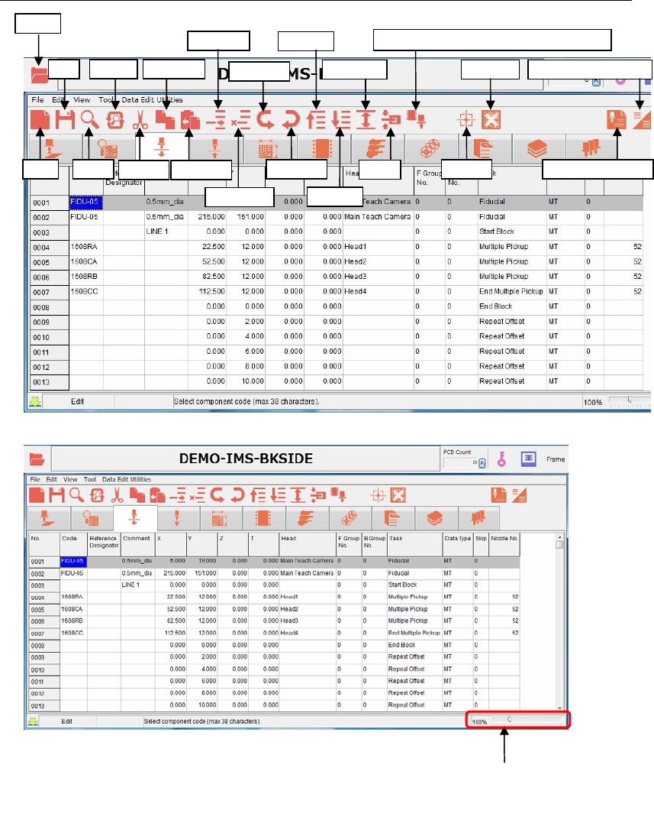Image resolution: width=654 pixels, height=820 pixels.
Task: Click the R reset button beside PCB Count
Action: 482,463
